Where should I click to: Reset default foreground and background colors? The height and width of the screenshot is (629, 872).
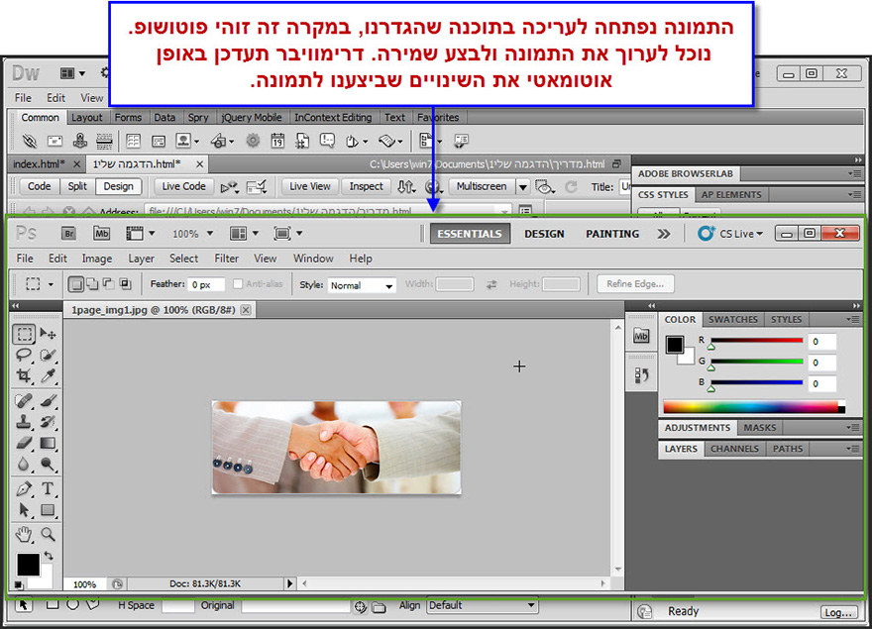[19, 584]
